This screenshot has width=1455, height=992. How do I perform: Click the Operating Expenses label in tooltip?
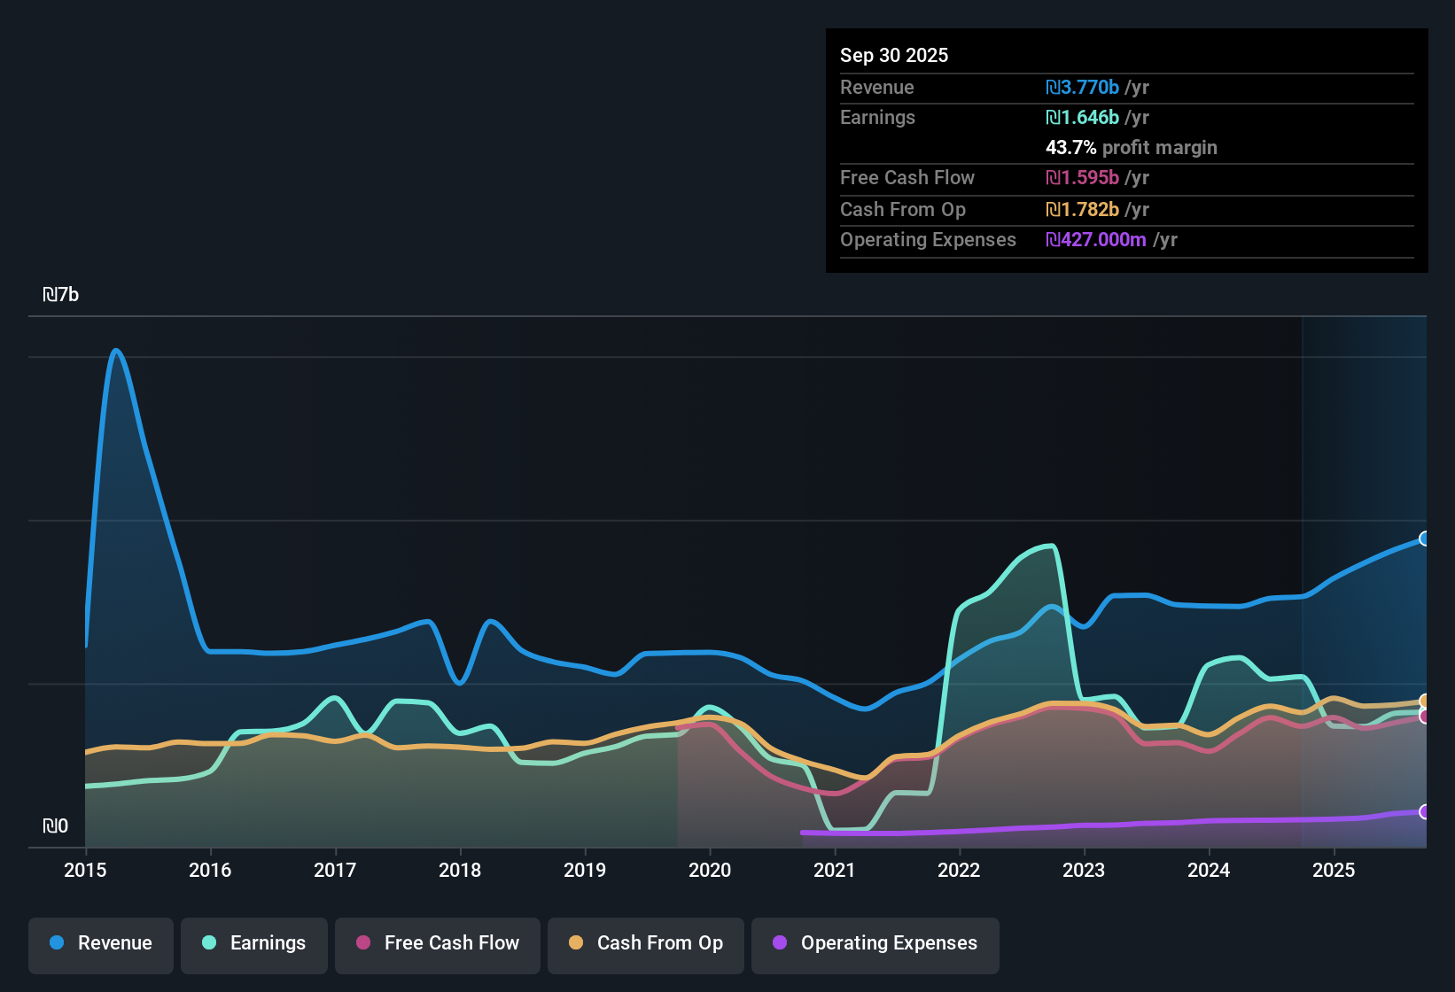pos(928,240)
